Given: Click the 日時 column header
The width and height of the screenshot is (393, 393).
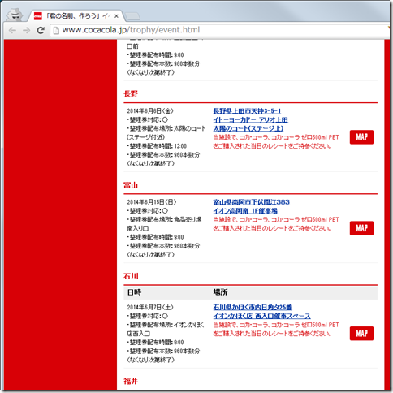Looking at the screenshot, I should pyautogui.click(x=134, y=292).
